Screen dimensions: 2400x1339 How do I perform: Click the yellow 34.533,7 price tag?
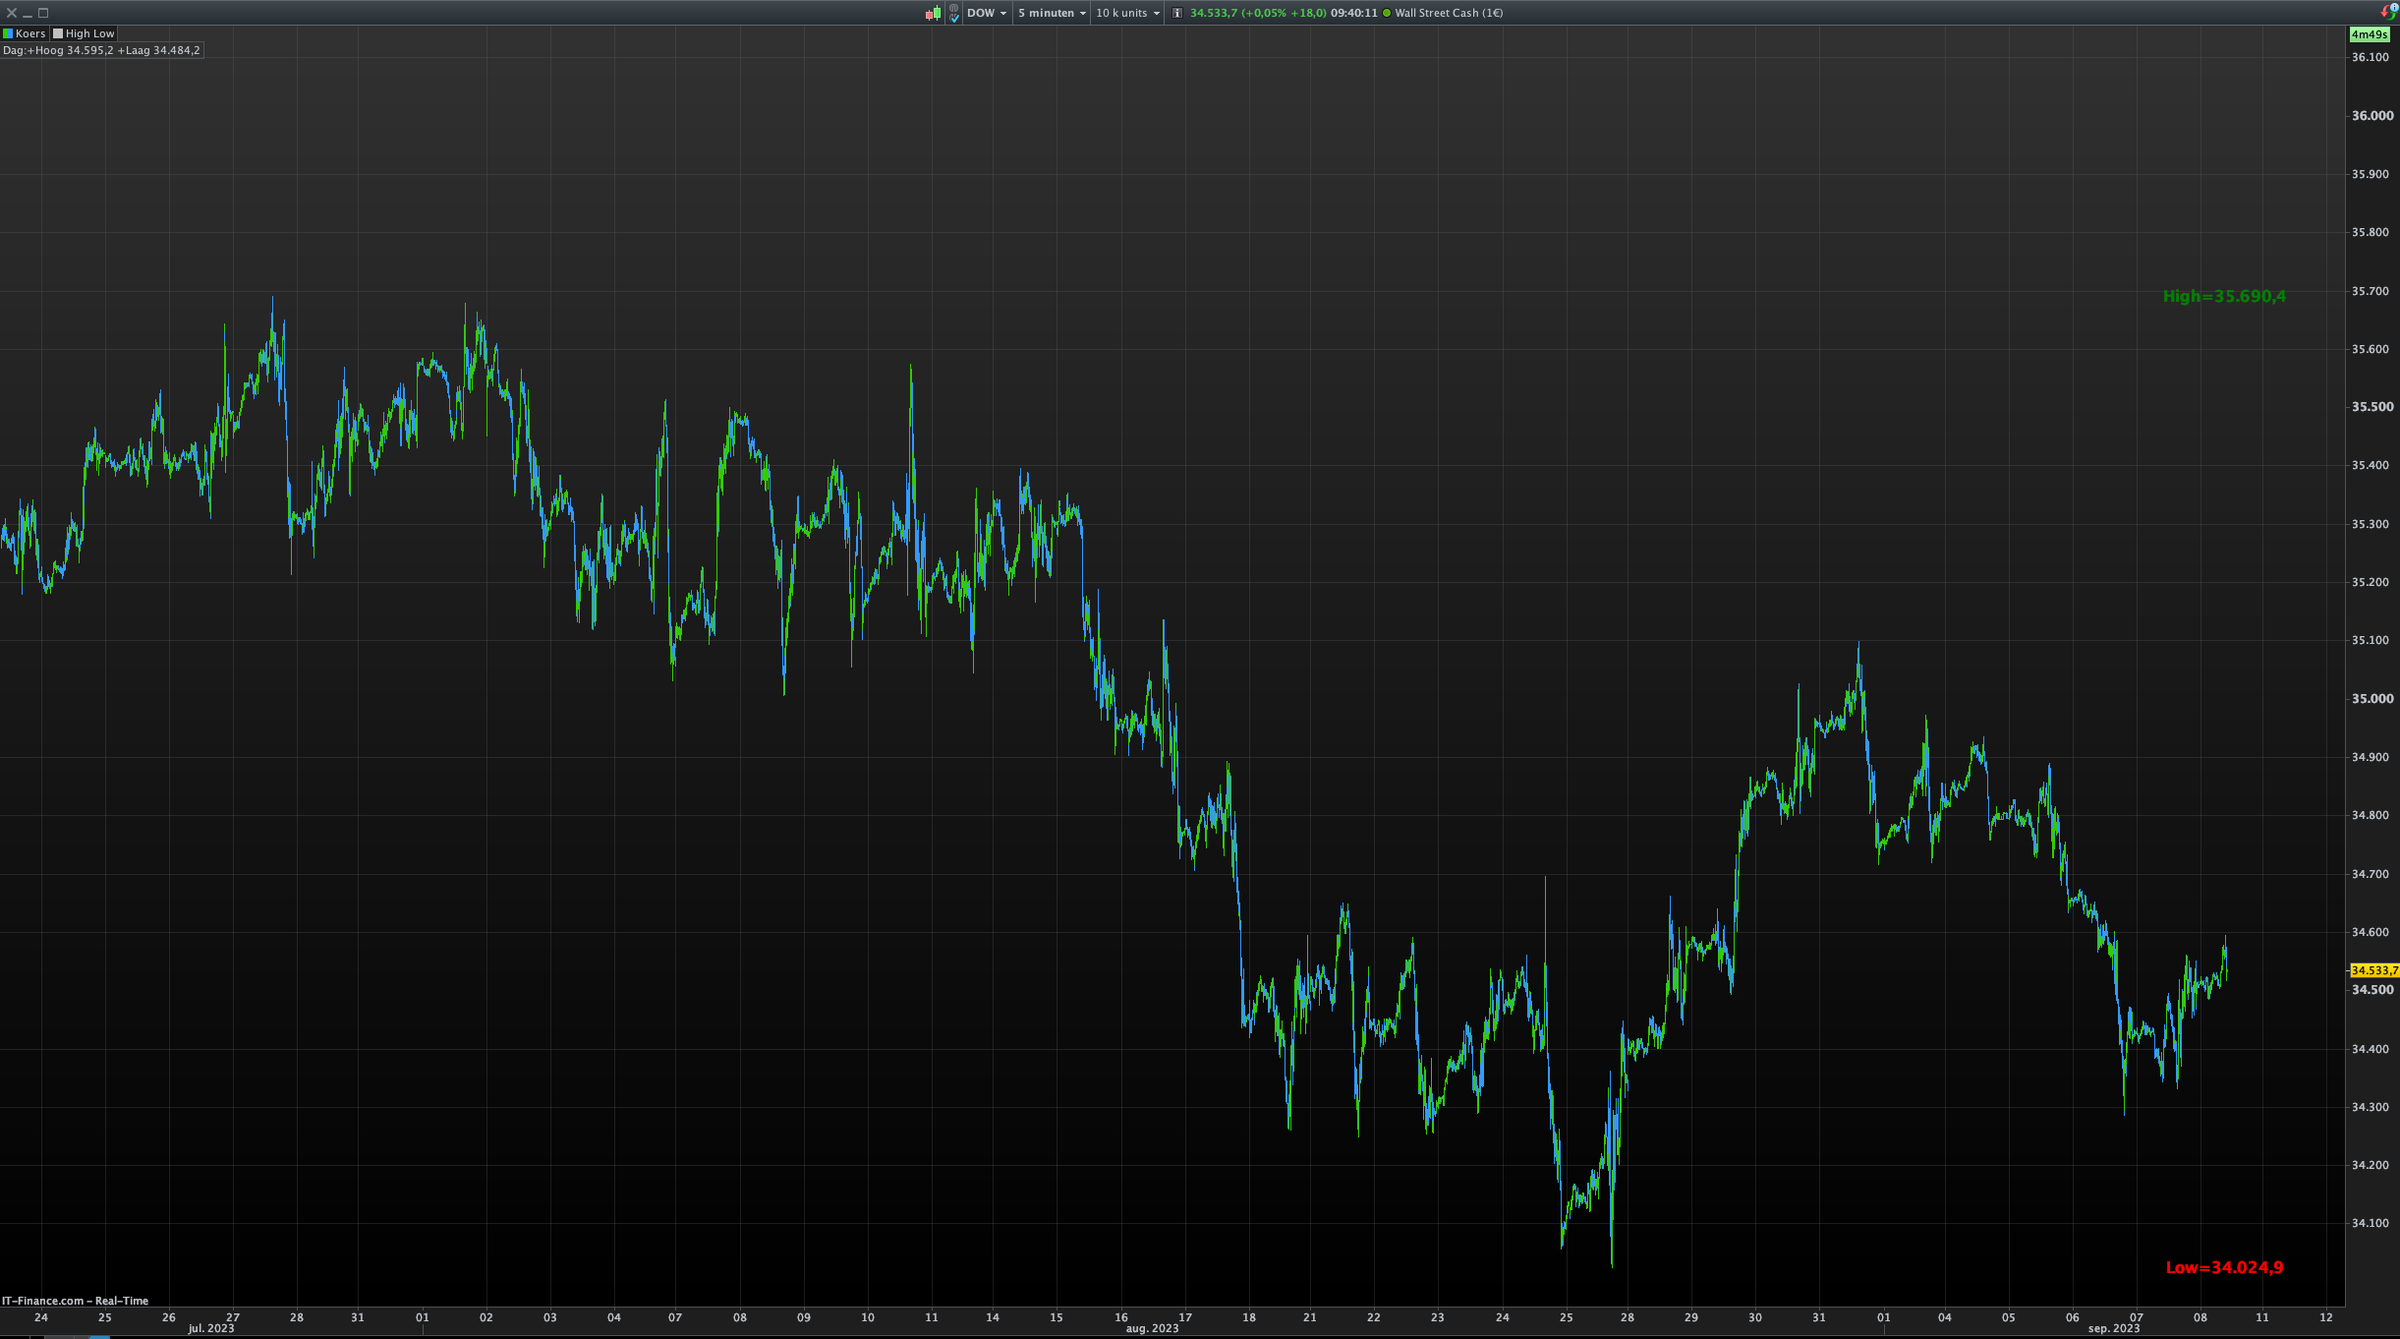coord(2372,970)
